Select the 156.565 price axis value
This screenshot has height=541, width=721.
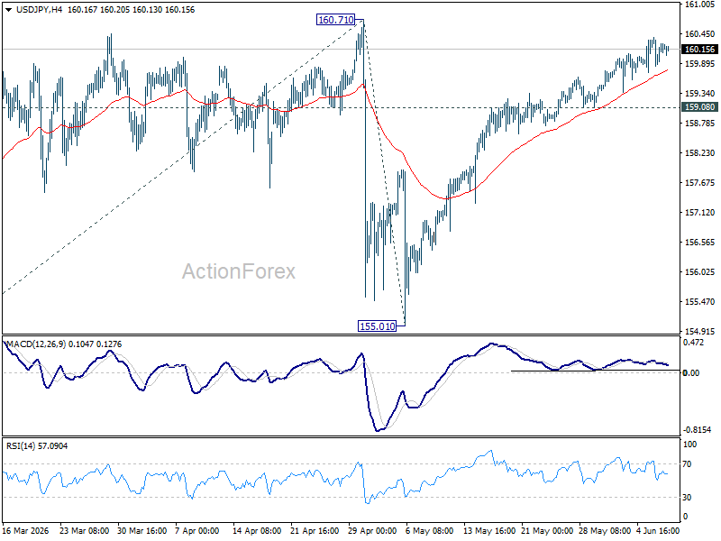[700, 242]
